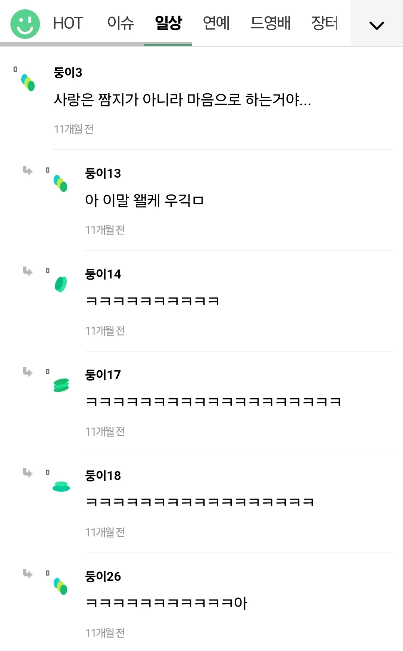The width and height of the screenshot is (403, 651).
Task: Click comment text starting with 사랑은
Action: coord(182,100)
